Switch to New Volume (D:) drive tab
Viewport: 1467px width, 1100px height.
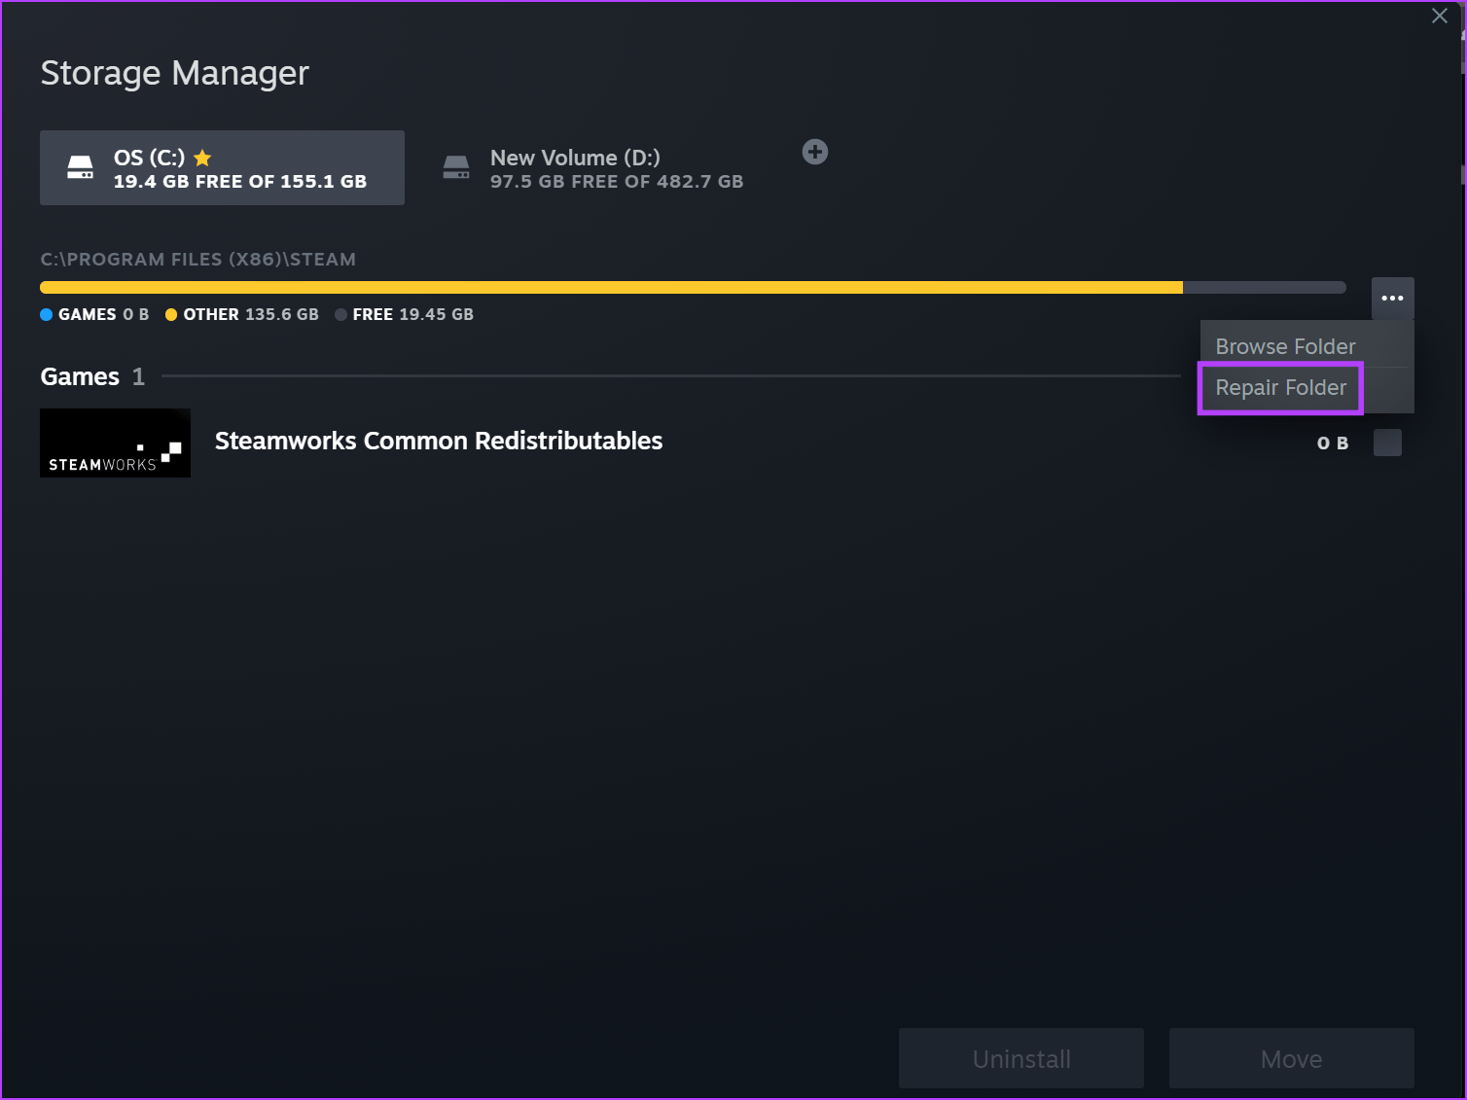593,167
